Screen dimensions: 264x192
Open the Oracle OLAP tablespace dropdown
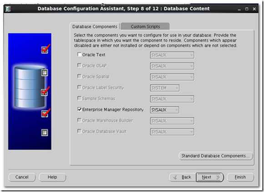click(x=172, y=66)
